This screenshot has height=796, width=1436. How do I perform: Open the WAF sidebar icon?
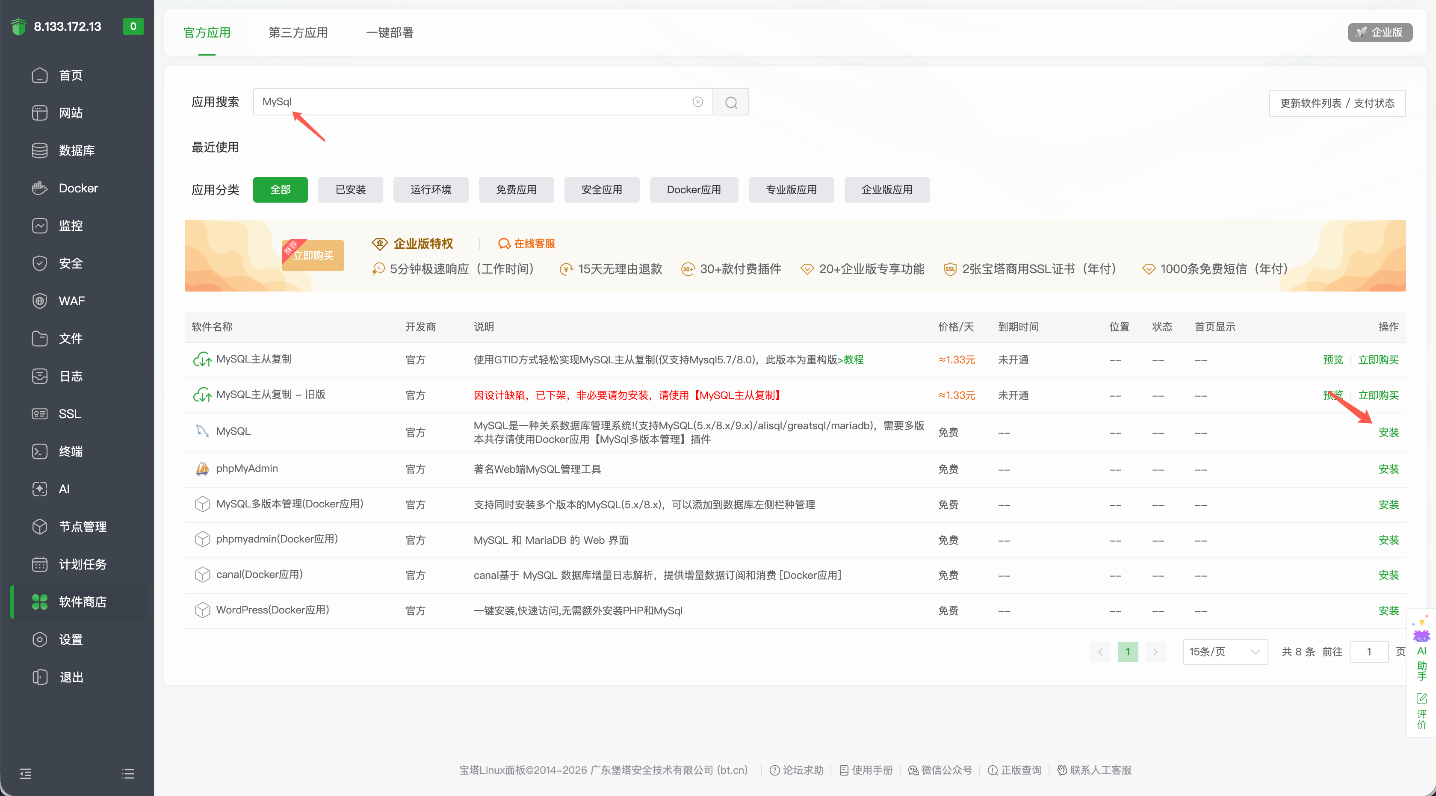click(40, 301)
